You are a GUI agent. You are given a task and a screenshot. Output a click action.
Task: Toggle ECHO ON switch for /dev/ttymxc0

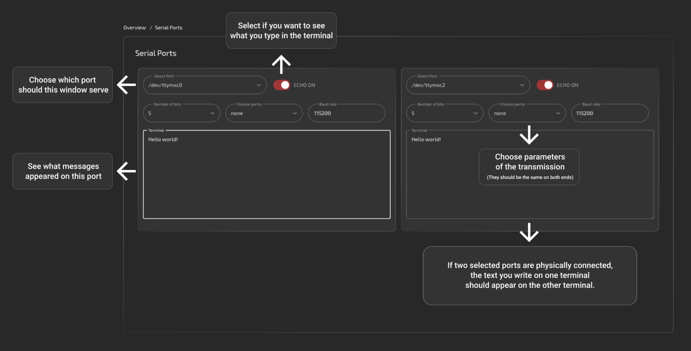pyautogui.click(x=282, y=85)
